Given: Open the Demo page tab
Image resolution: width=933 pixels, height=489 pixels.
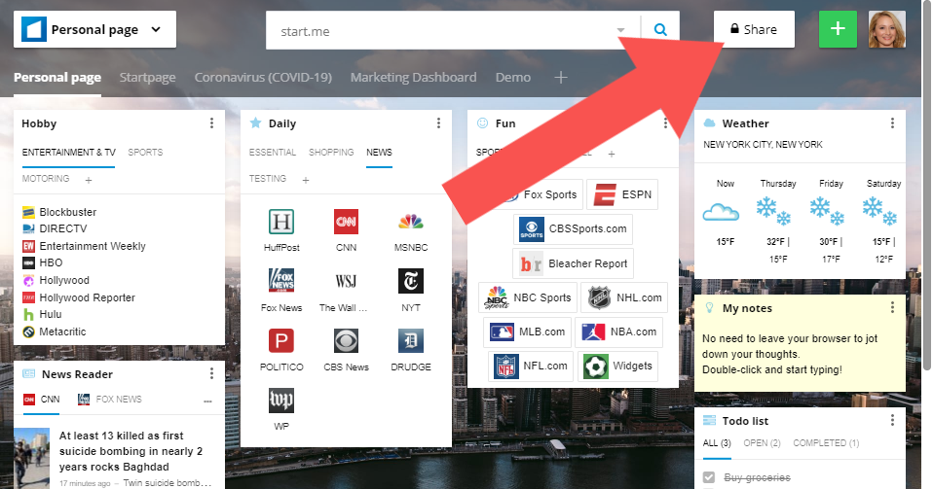Looking at the screenshot, I should coord(513,77).
